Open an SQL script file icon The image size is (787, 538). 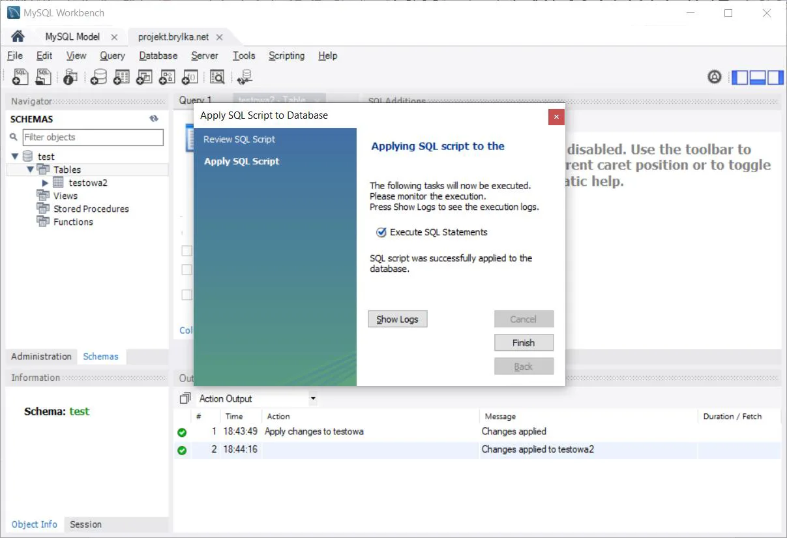tap(43, 77)
